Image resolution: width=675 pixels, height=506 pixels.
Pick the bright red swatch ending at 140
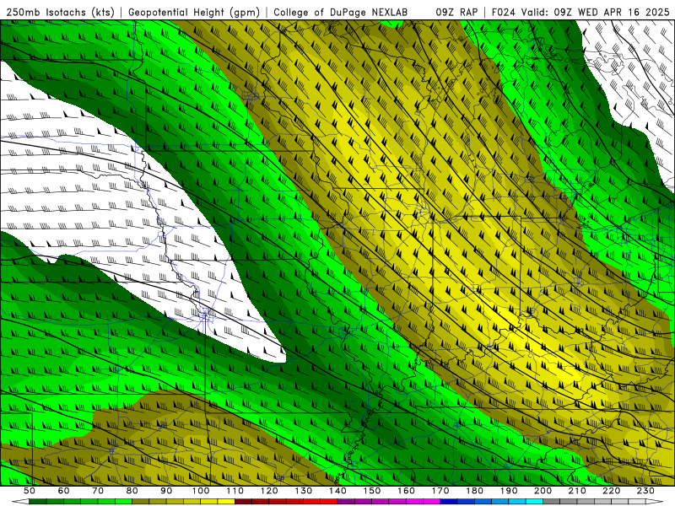tap(329, 502)
